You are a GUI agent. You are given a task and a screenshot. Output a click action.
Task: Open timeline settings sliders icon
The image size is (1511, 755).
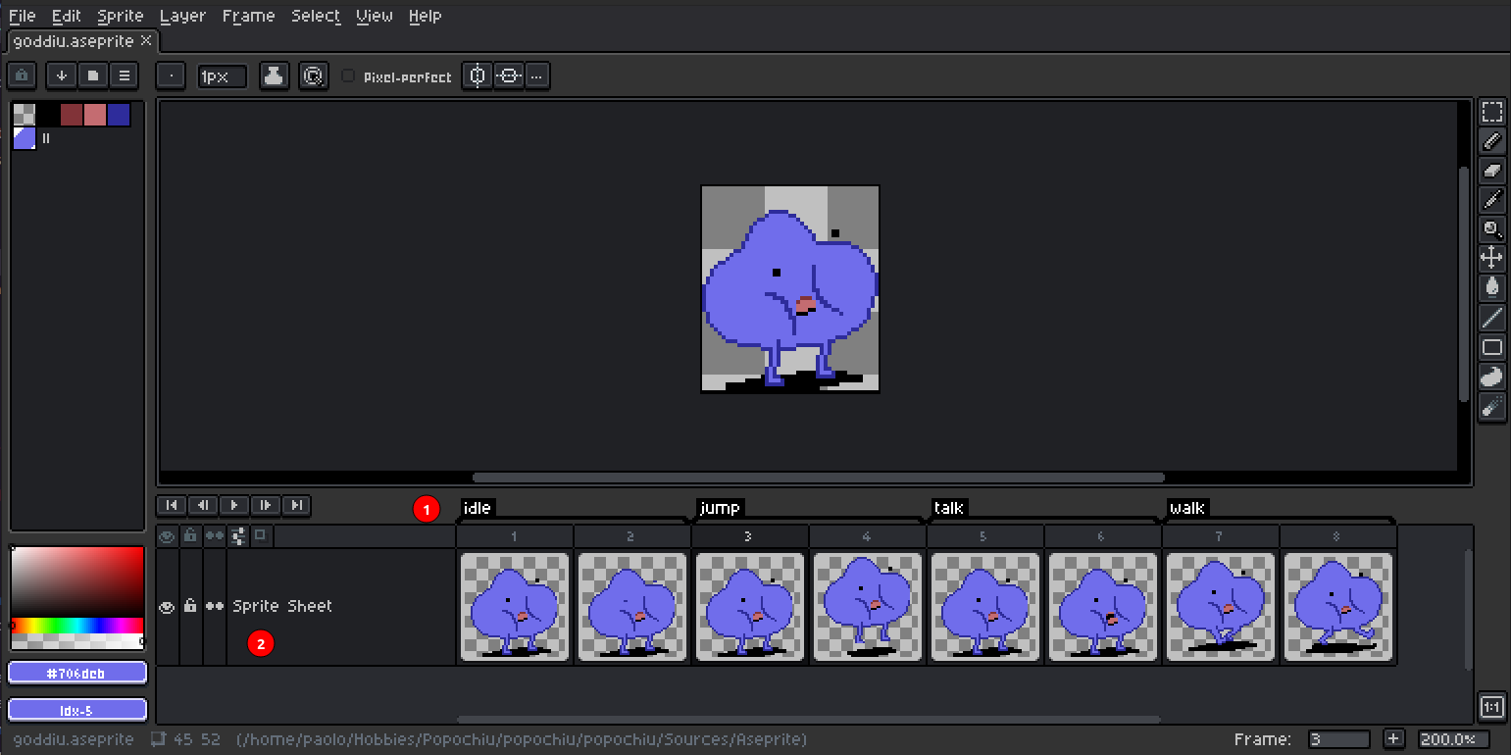(x=238, y=536)
